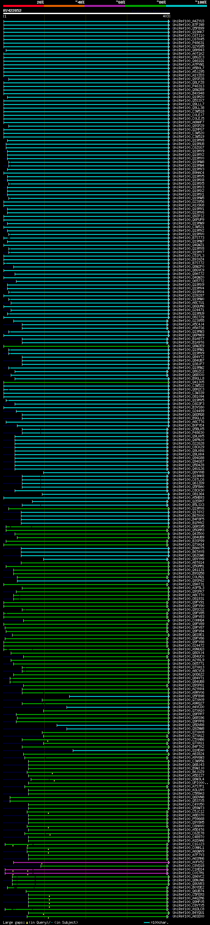Open hit UniRef100_A4ZYU3

click(188, 21)
